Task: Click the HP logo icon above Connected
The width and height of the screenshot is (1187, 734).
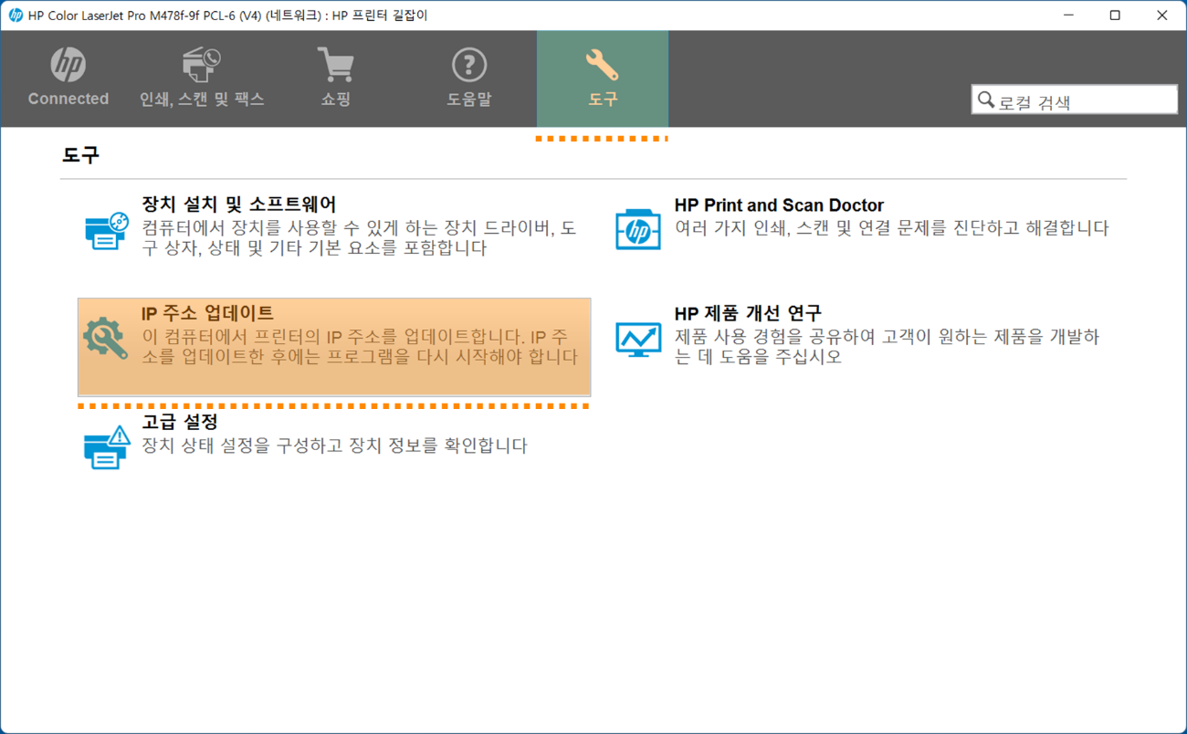Action: (68, 64)
